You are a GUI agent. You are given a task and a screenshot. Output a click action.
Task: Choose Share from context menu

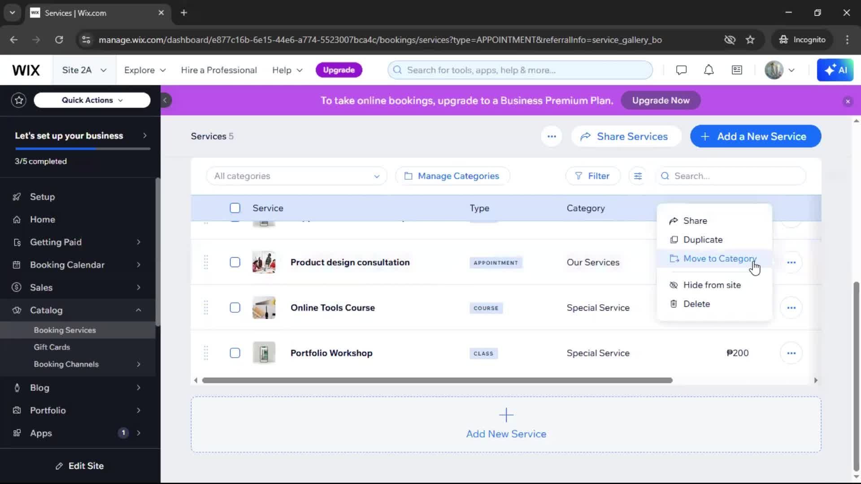(714, 220)
